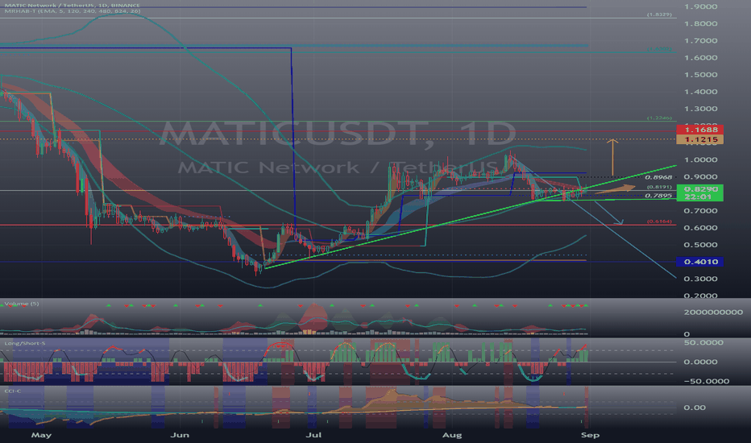Viewport: 751px width, 443px height.
Task: Click 1.3000 on the price axis
Action: (701, 109)
